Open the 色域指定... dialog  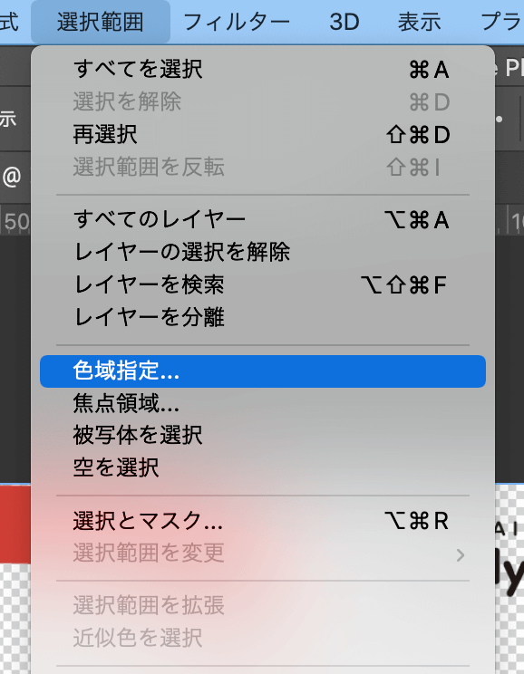coord(262,371)
